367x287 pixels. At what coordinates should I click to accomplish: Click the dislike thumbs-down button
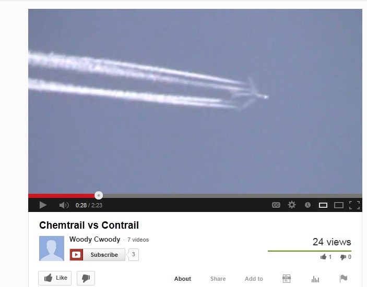pos(86,278)
